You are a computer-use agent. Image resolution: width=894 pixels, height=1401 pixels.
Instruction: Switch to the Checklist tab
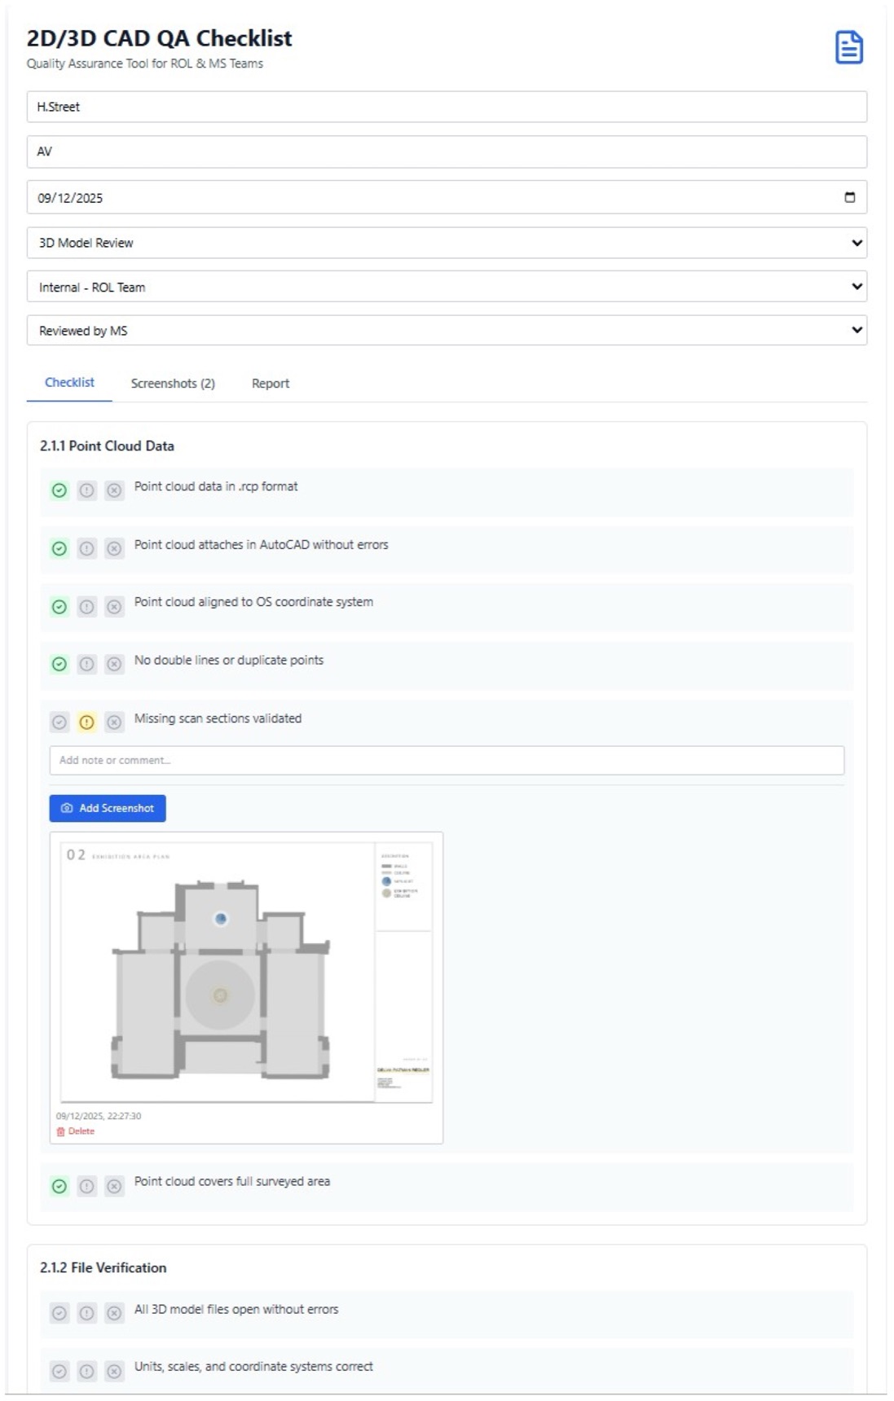click(69, 383)
